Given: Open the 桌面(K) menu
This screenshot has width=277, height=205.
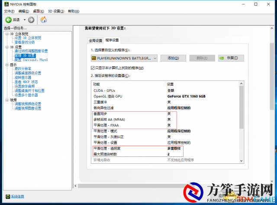Looking at the screenshot, I should point(39,11).
